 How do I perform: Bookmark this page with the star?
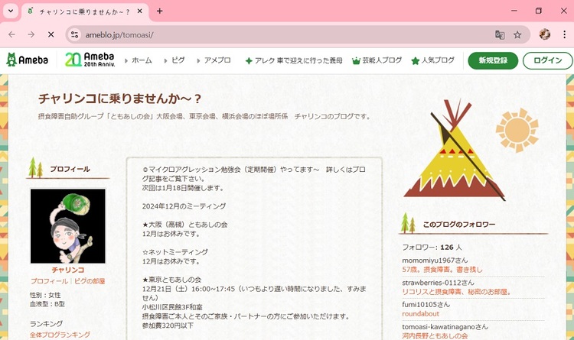(x=517, y=34)
